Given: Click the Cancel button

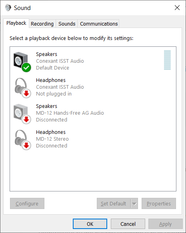Looking at the screenshot, I should (128, 224).
